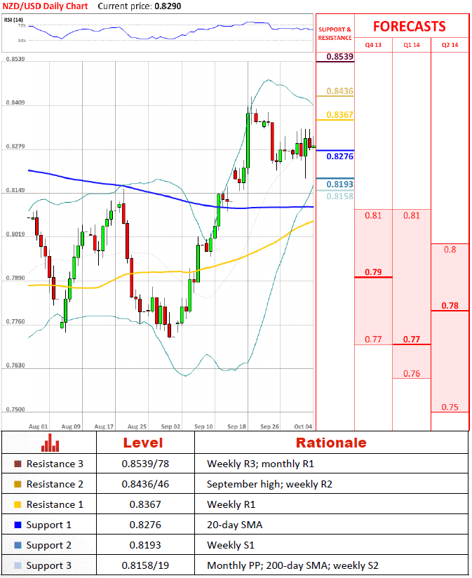Viewport: 472px width, 578px height.
Task: Select the Resistance 3 dark red swatch
Action: [x=17, y=464]
